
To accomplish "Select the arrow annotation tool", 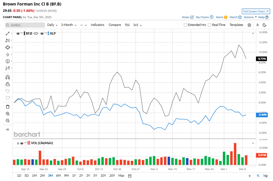I will (x=8, y=54).
